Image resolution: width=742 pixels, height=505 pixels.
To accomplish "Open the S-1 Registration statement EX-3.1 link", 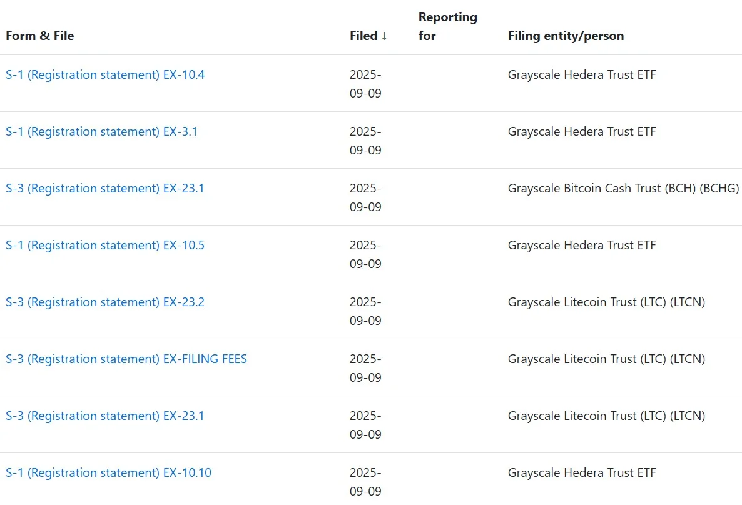I will [101, 131].
